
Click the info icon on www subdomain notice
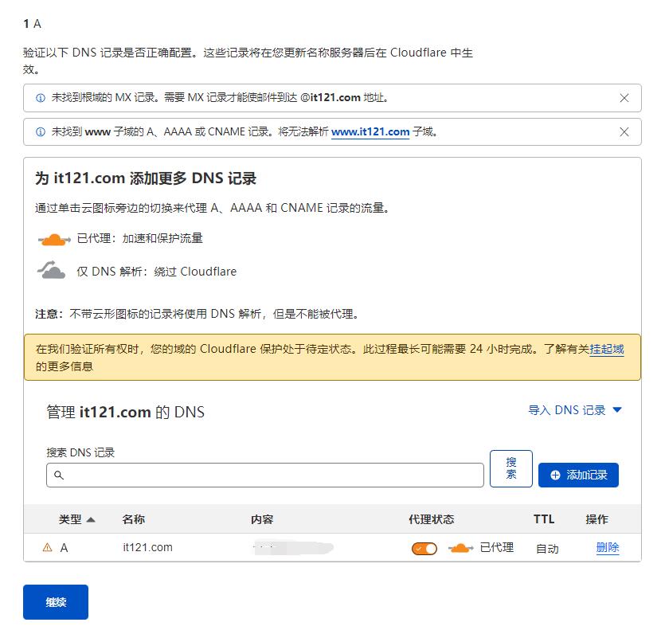pyautogui.click(x=41, y=132)
